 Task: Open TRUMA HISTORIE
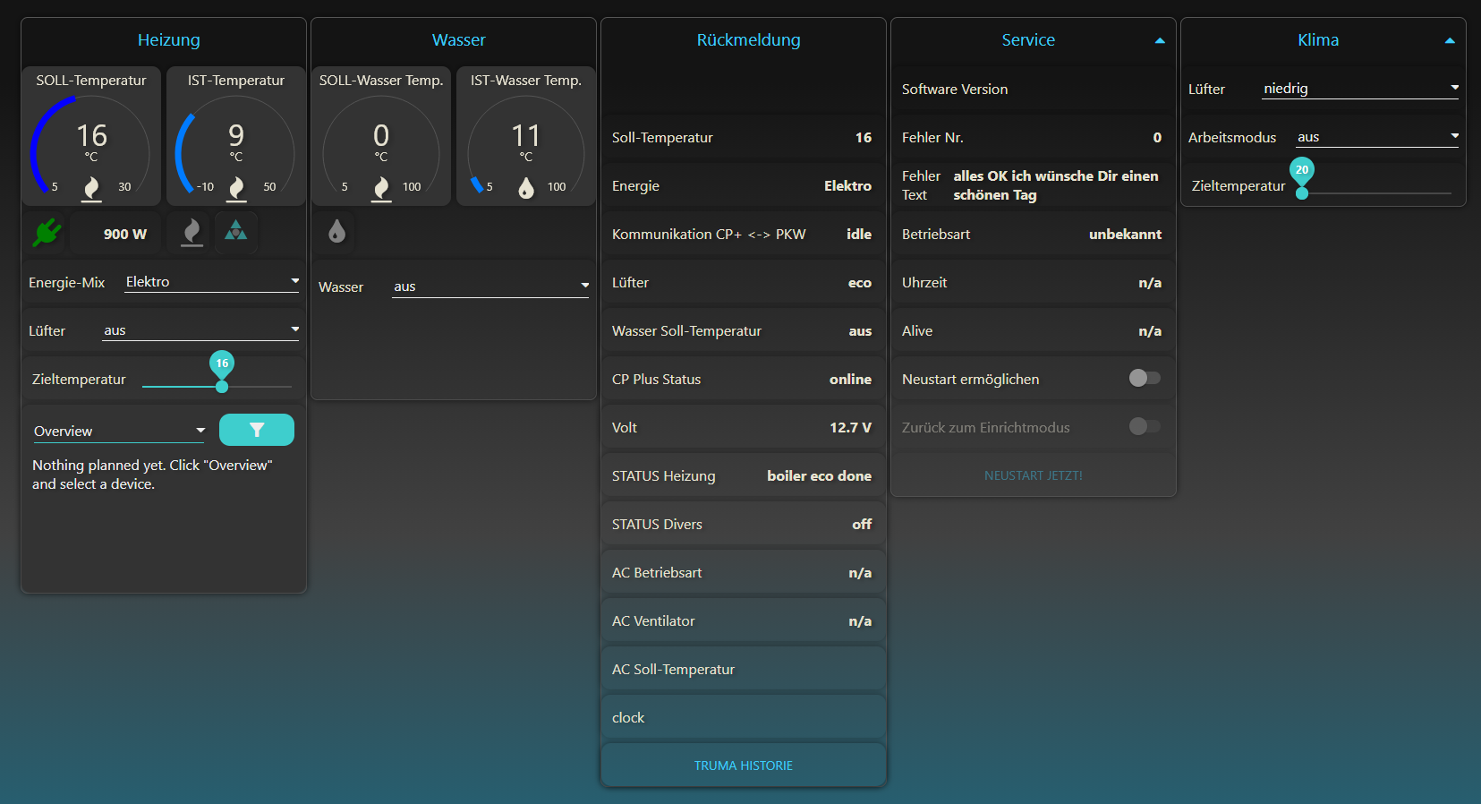(x=743, y=766)
